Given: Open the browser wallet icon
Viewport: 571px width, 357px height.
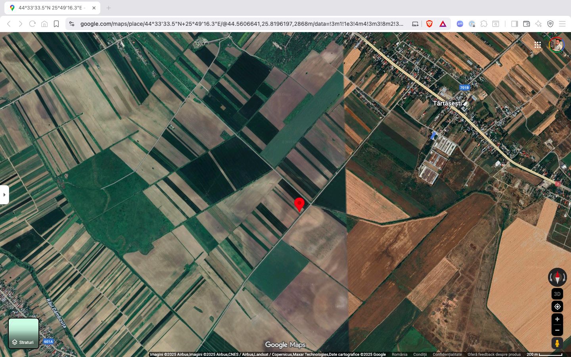Looking at the screenshot, I should pyautogui.click(x=527, y=24).
